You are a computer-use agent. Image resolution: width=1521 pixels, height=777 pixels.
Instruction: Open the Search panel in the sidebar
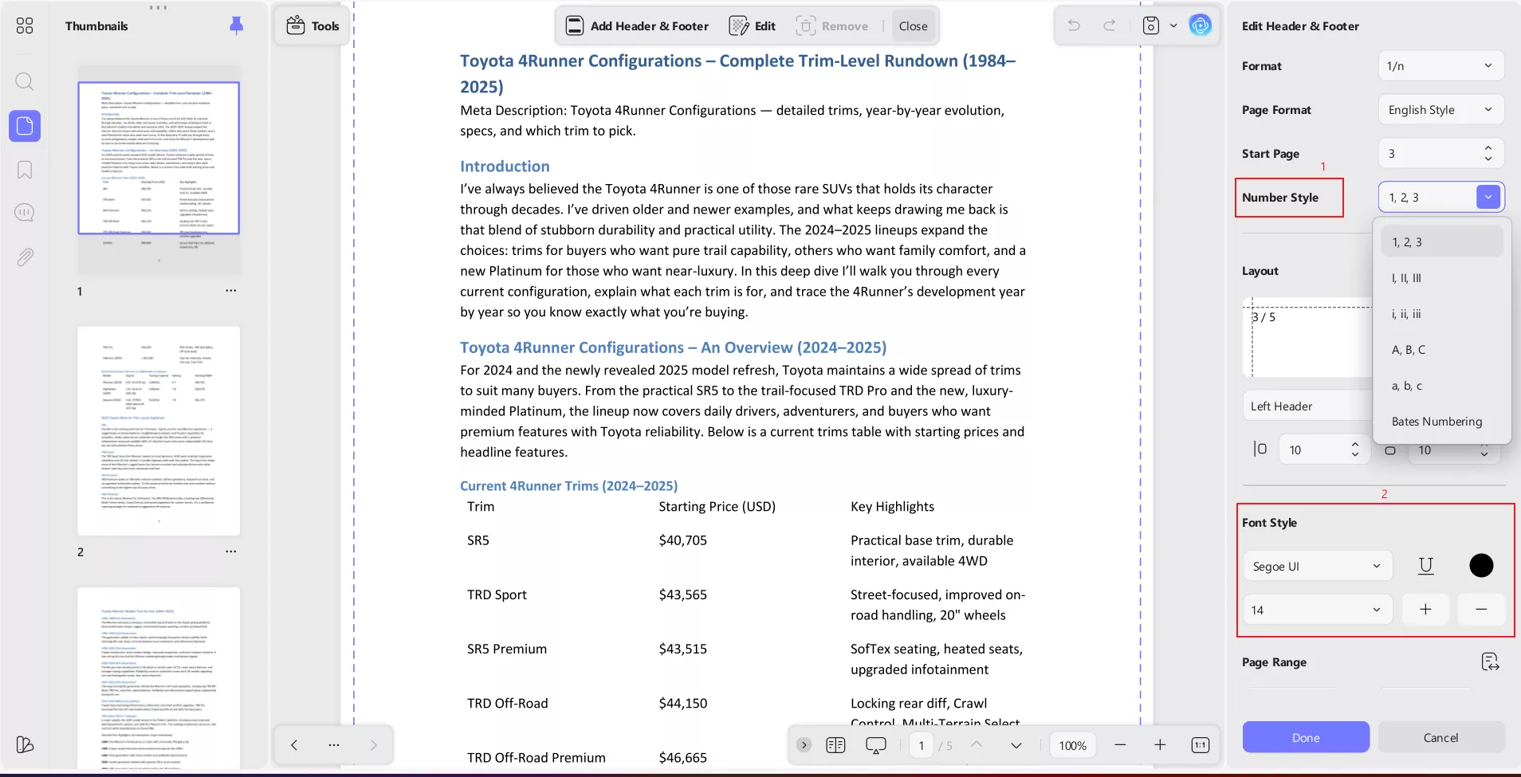pos(24,81)
